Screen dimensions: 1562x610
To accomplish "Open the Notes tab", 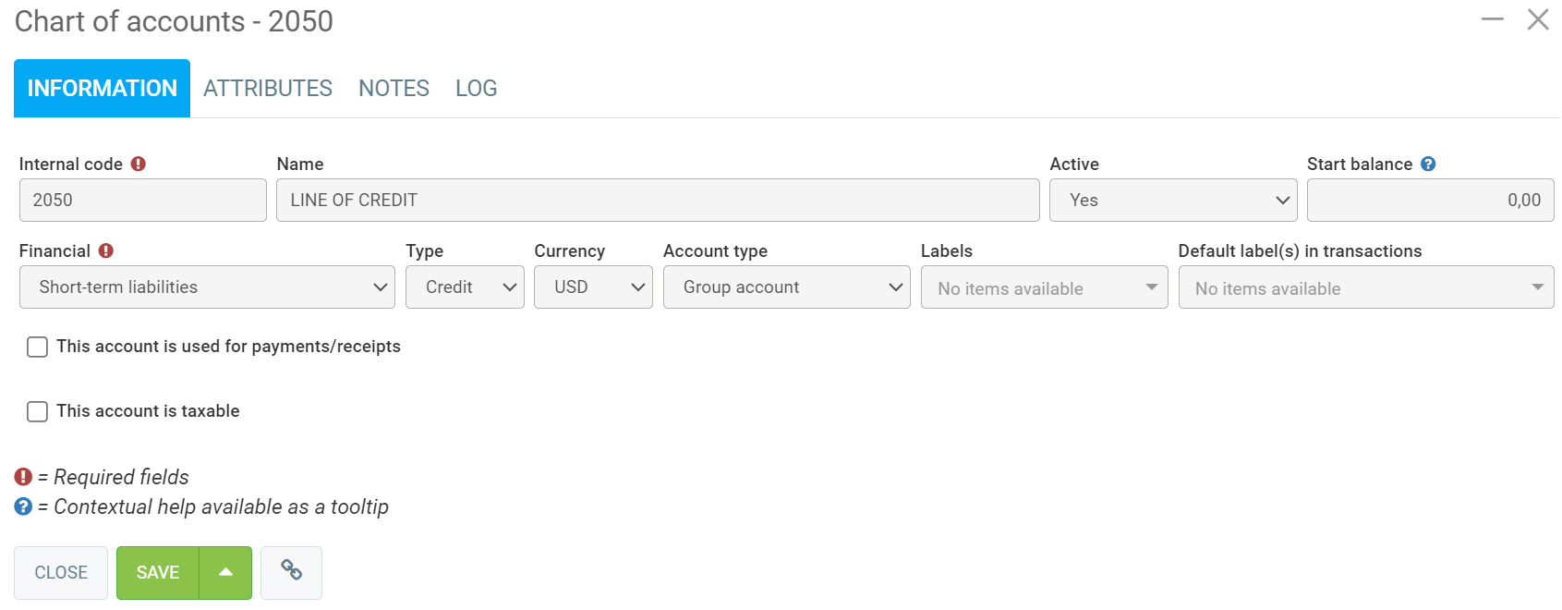I will tap(394, 89).
